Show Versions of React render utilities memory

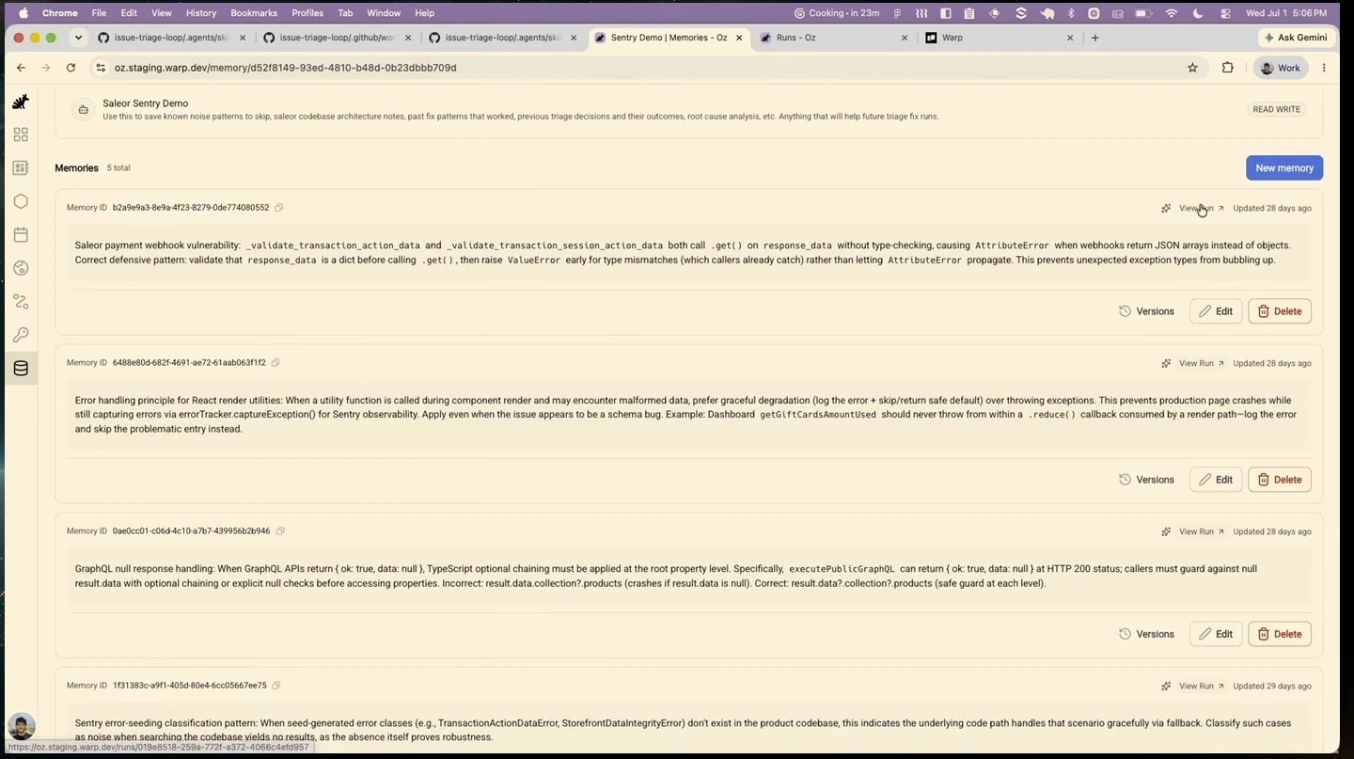pyautogui.click(x=1146, y=480)
